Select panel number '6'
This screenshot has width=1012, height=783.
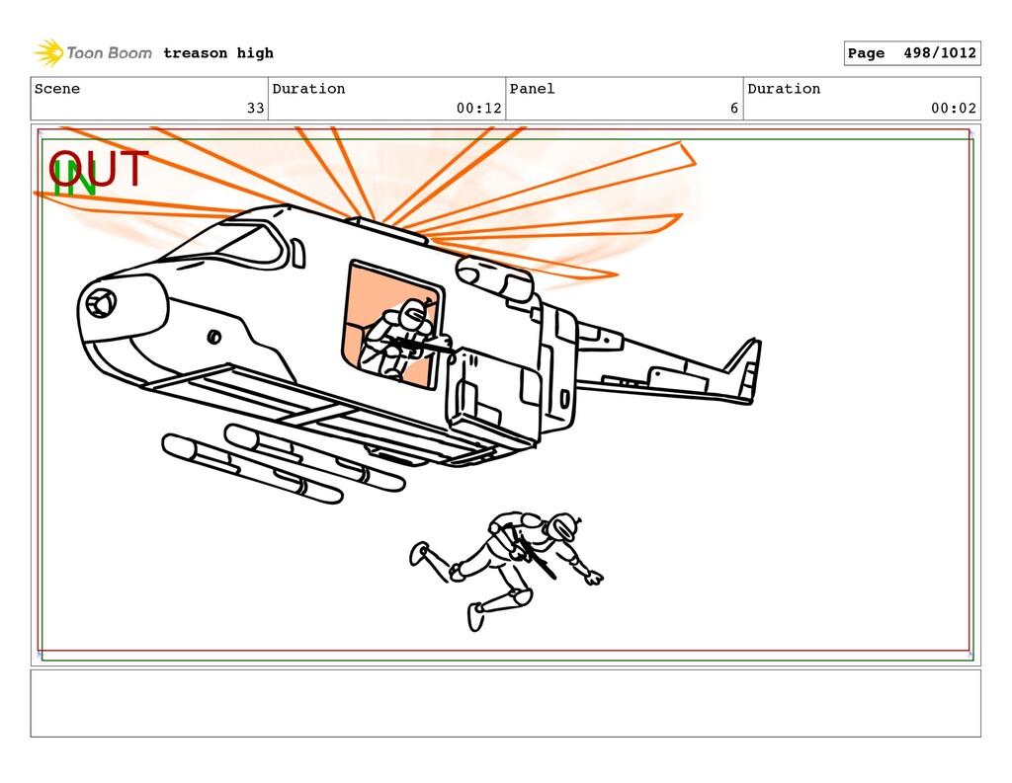[734, 108]
